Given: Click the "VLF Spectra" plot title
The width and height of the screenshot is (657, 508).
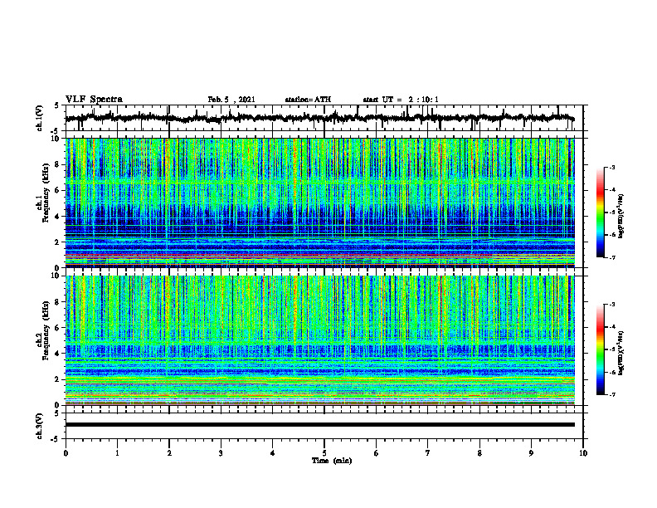Looking at the screenshot, I should coord(94,100).
